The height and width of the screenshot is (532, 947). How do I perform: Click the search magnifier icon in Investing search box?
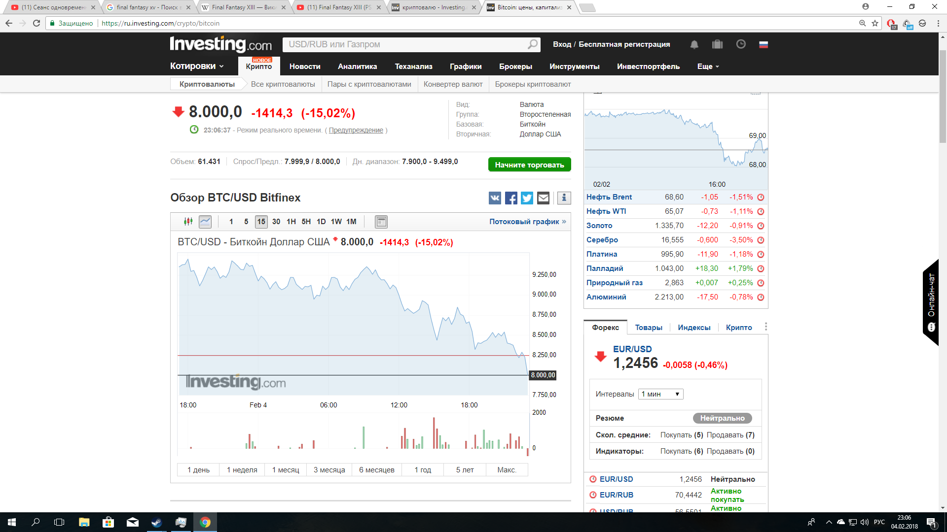(x=533, y=44)
